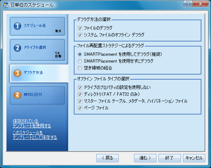This screenshot has width=211, height=168.
Task: Click the app icon in title bar
Action: coord(6,5)
